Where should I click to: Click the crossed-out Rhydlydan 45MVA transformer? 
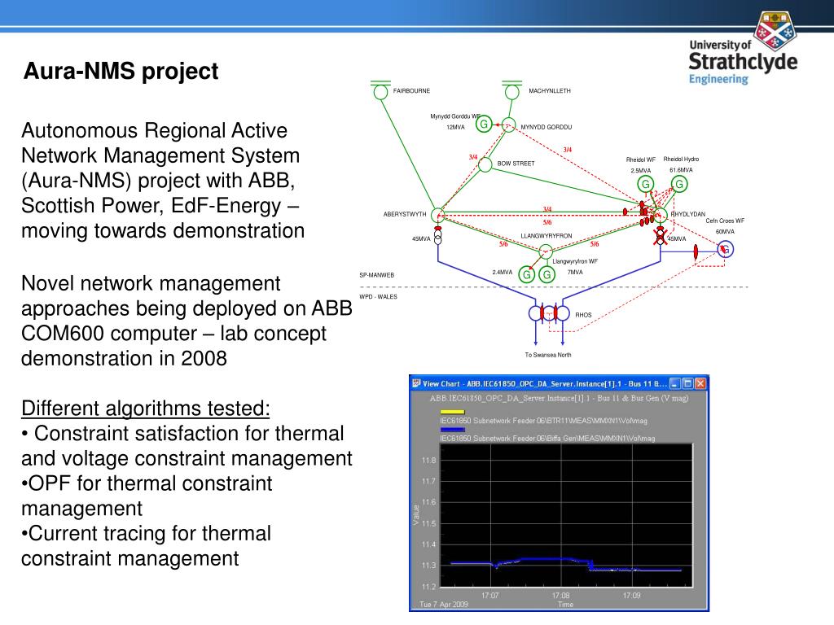pyautogui.click(x=658, y=238)
